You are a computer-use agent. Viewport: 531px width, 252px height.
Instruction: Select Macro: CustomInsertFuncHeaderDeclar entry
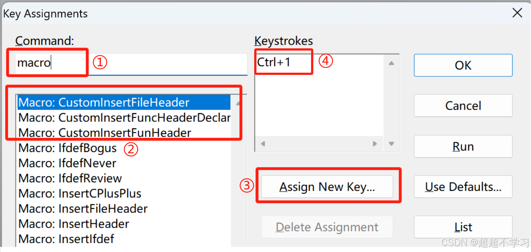click(124, 118)
